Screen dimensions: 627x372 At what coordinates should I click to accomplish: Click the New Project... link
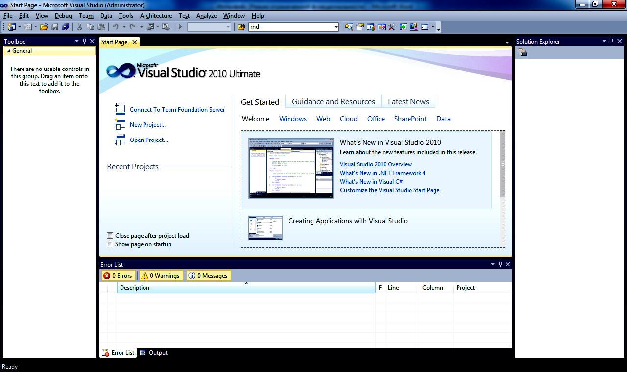click(x=147, y=125)
